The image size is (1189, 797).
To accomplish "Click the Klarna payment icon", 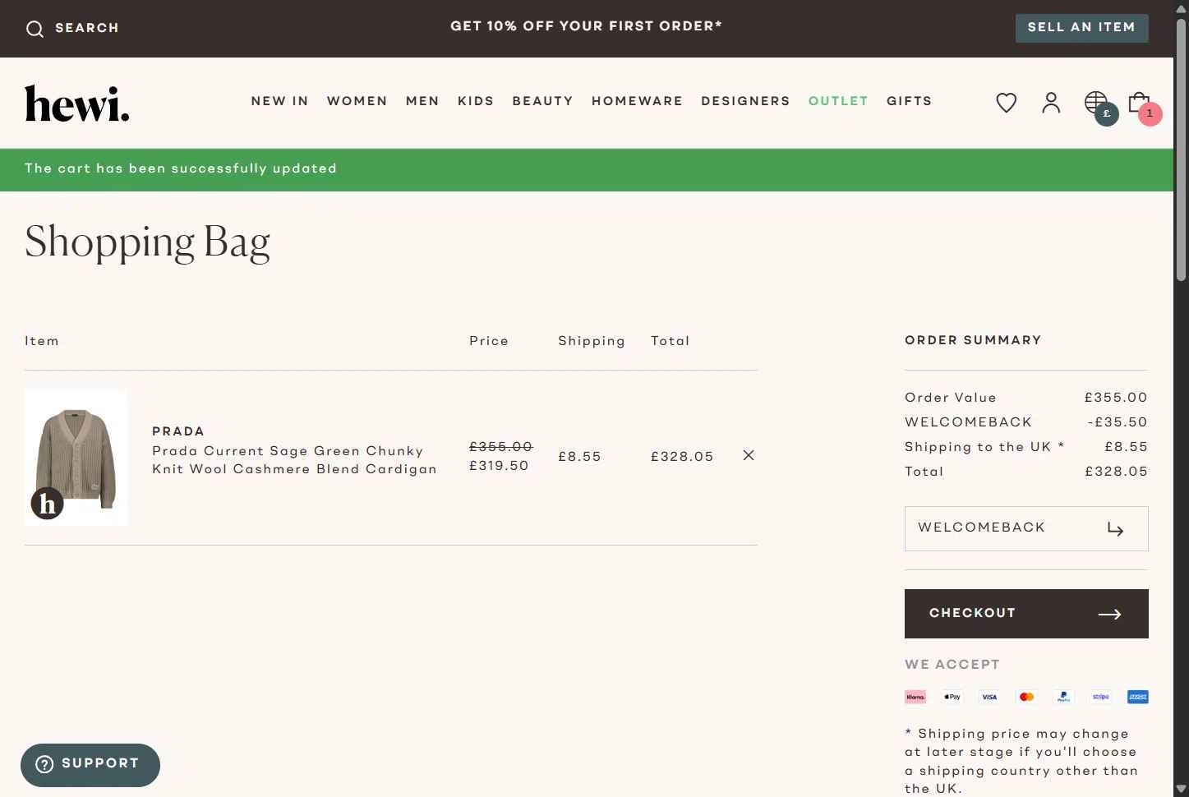I will pyautogui.click(x=915, y=697).
